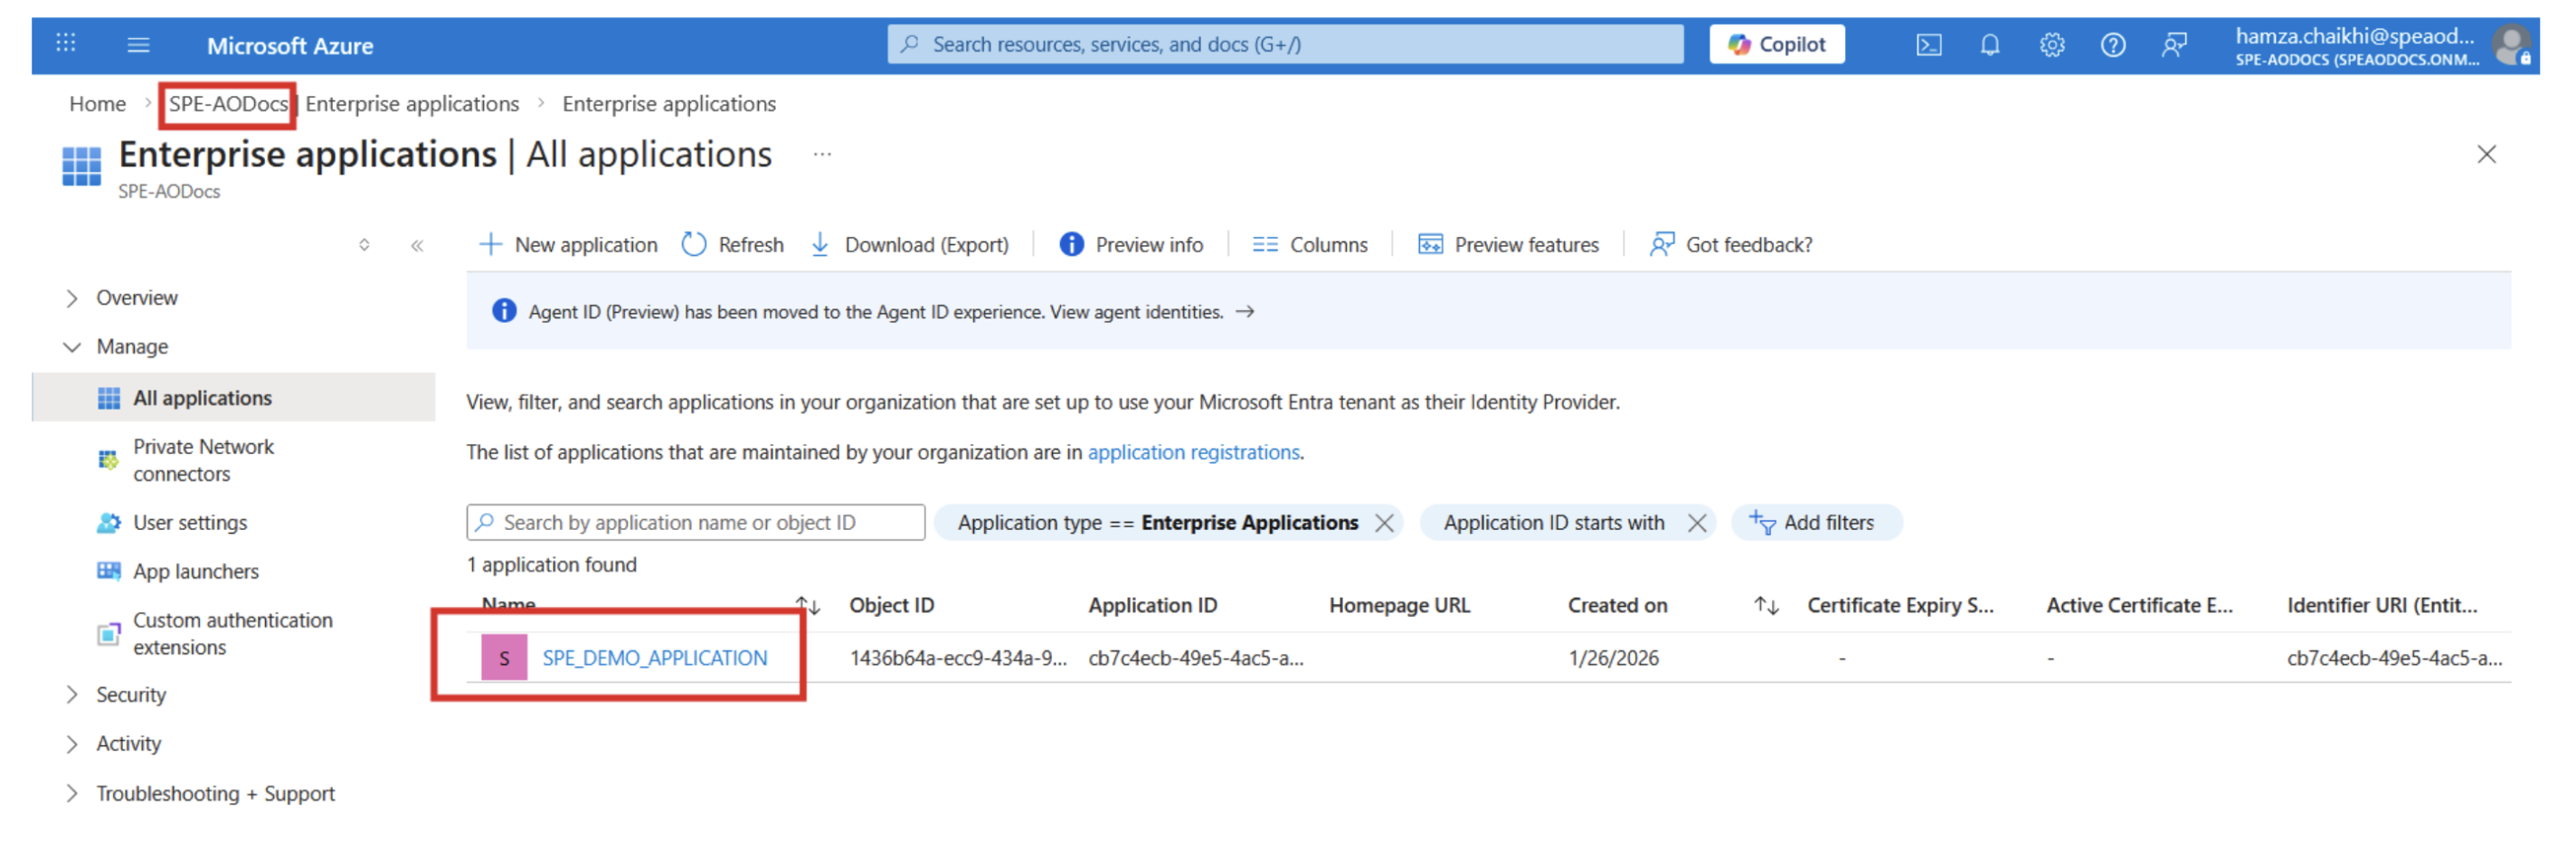Click the Enterprise applications grid icon by title

click(x=81, y=166)
